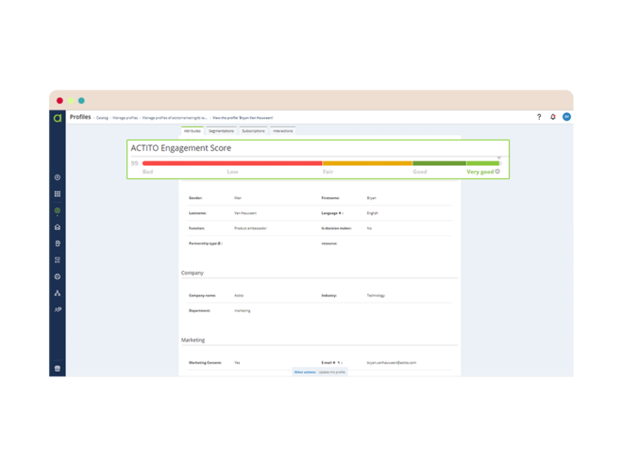Screen dimensions: 623x467
Task: Open the apps grid icon in sidebar
Action: coord(58,193)
